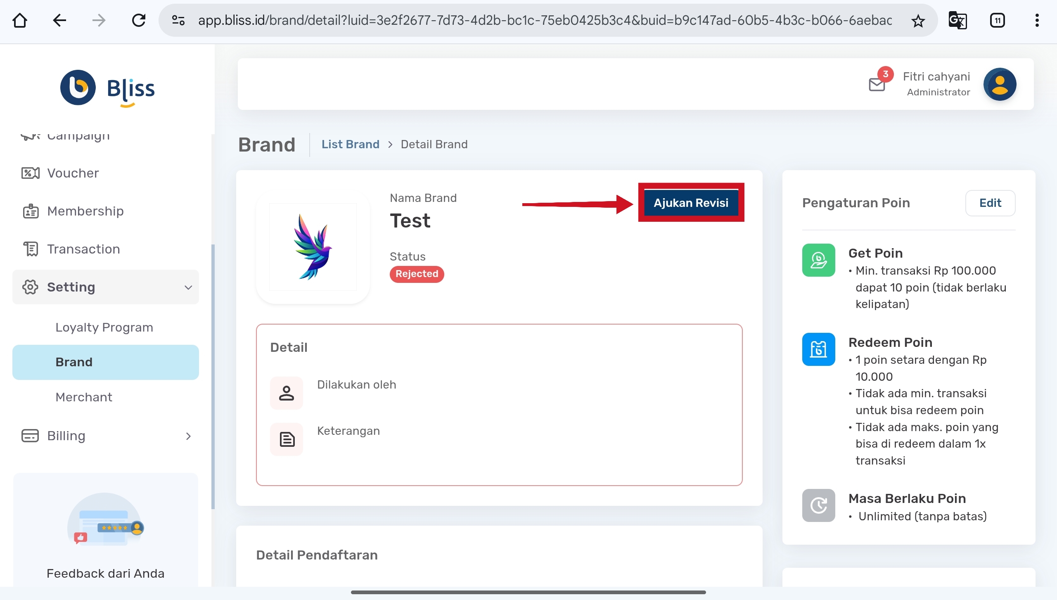Click the Dilakukan oleh person icon

click(x=287, y=393)
